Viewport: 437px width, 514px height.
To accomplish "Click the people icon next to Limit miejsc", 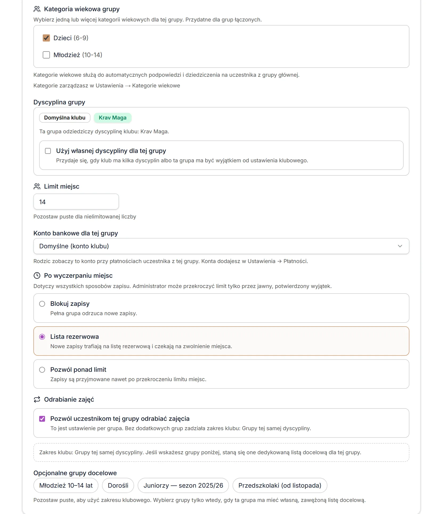I will click(37, 186).
